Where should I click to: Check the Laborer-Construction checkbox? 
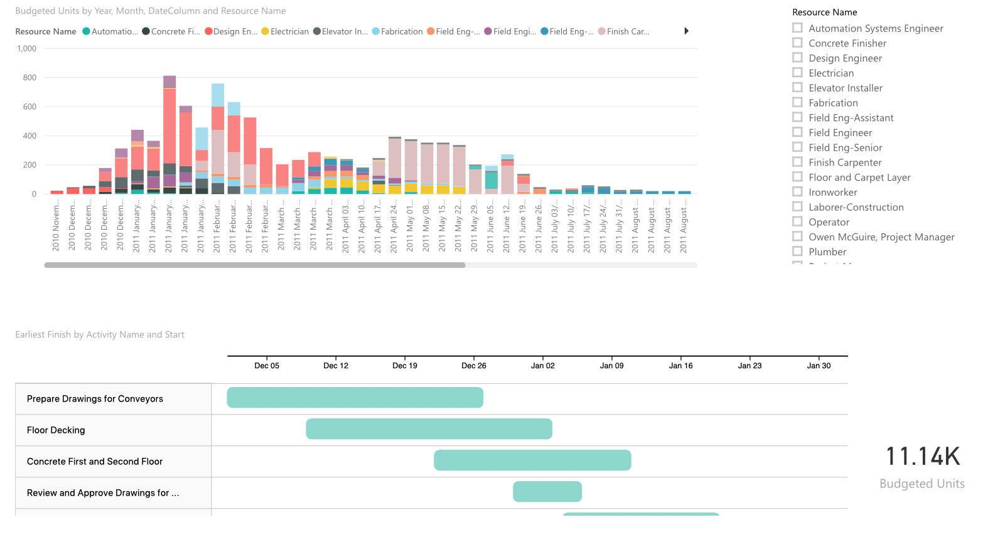[797, 206]
